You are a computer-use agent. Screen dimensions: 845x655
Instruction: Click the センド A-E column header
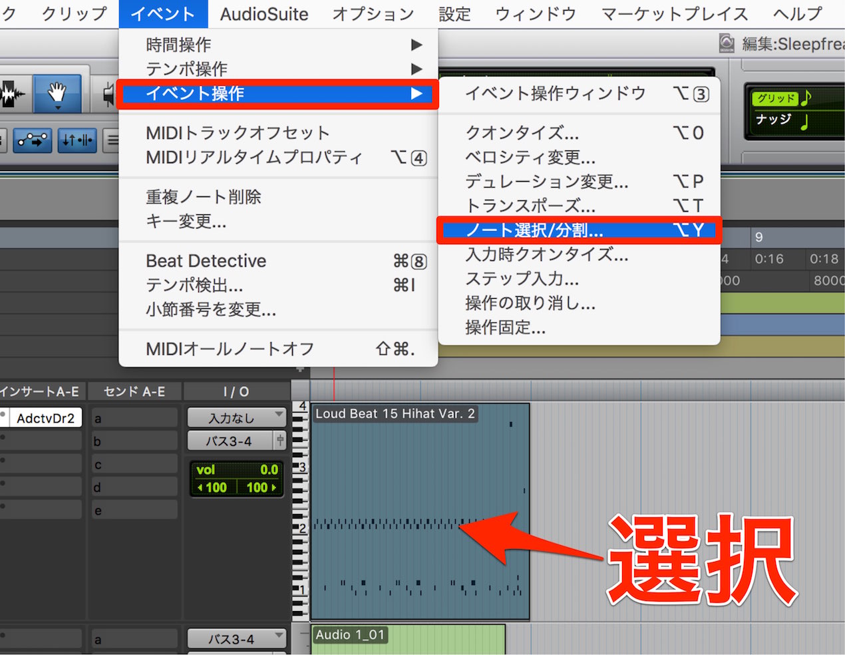134,391
